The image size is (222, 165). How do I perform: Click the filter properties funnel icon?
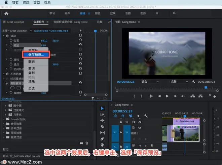[93, 98]
